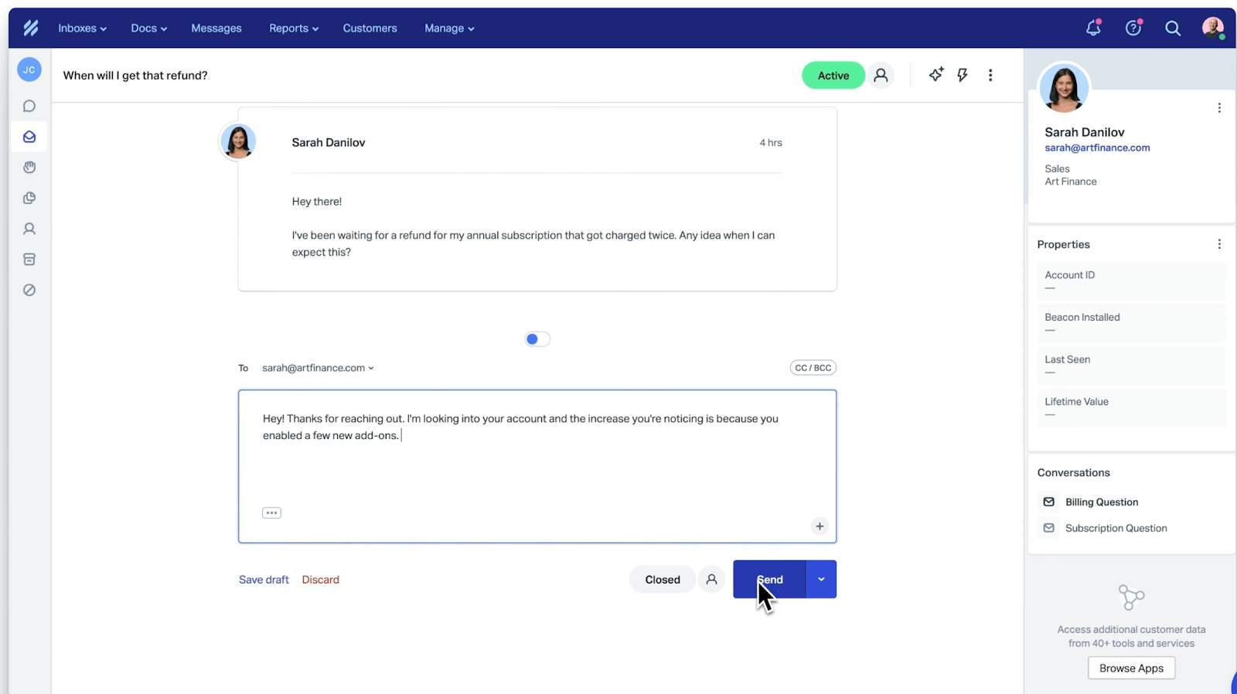The width and height of the screenshot is (1237, 694).
Task: Open the Send options dropdown arrow
Action: [821, 580]
